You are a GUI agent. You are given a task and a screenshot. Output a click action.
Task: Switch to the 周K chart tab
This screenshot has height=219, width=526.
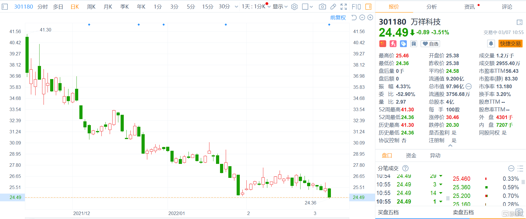coord(91,7)
